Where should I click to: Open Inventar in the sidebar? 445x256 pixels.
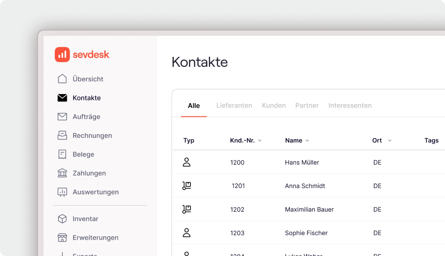85,219
